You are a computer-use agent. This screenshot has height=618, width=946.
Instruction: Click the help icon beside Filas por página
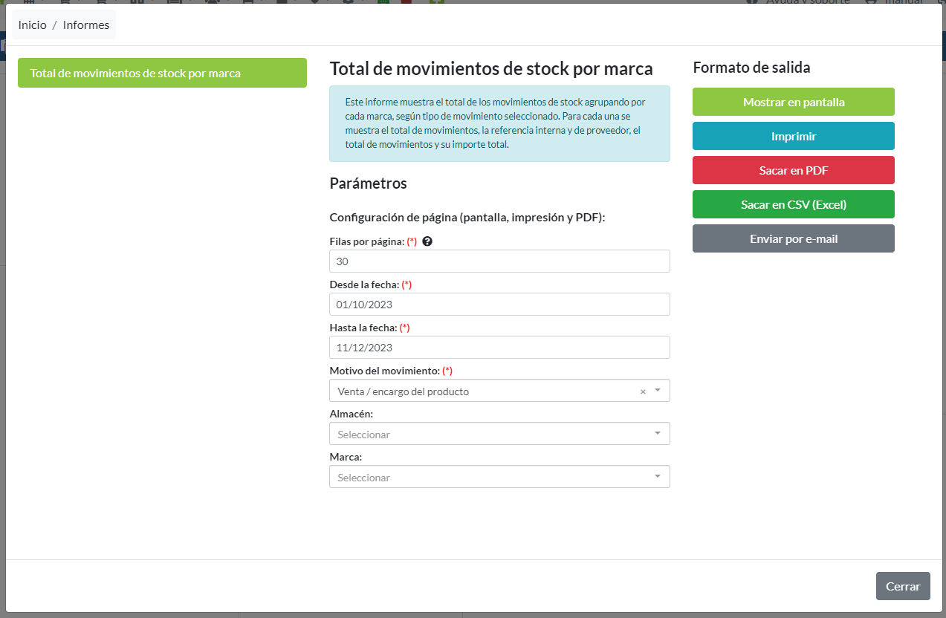427,241
